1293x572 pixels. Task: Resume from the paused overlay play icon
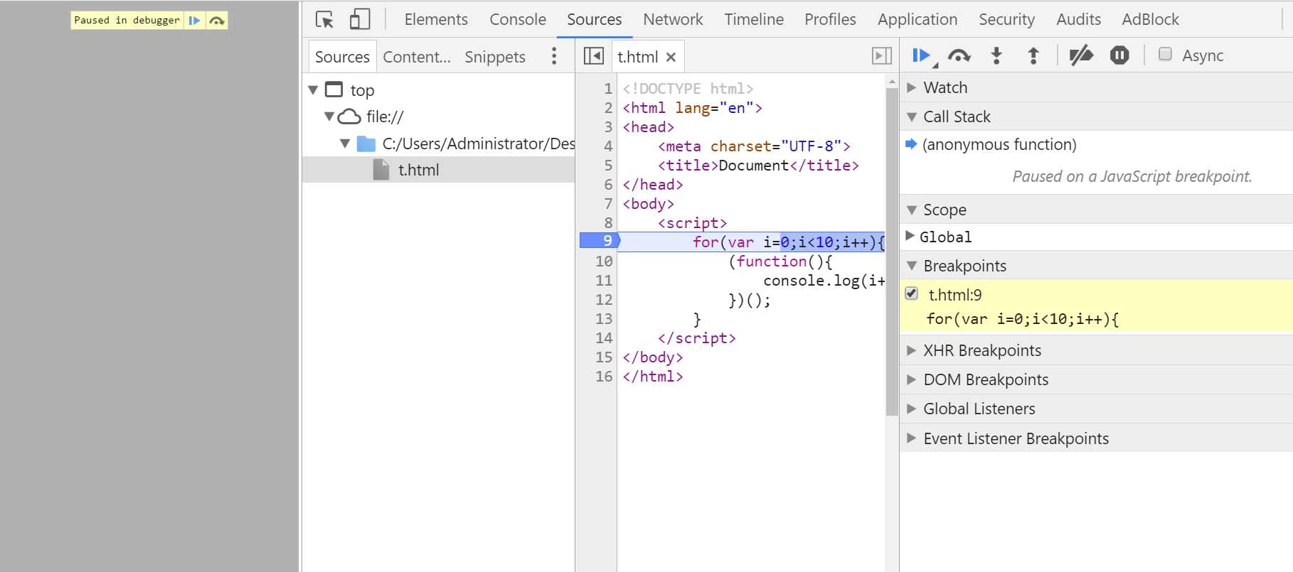(x=194, y=21)
